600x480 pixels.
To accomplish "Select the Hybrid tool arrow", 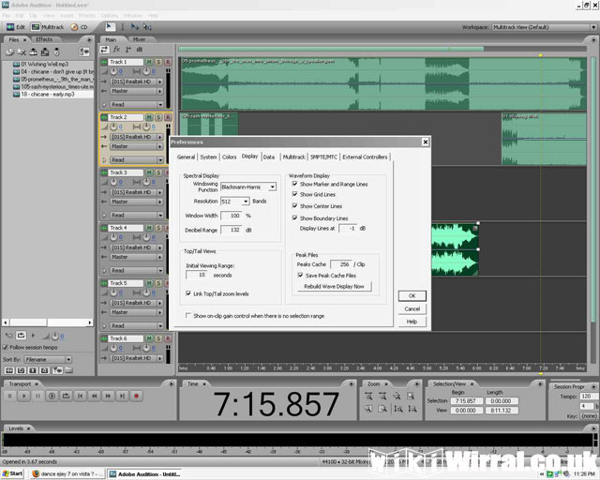I will pos(110,26).
